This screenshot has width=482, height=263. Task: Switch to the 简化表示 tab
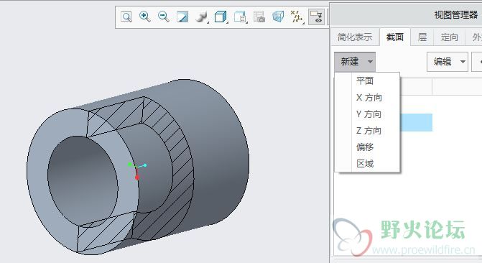tap(355, 37)
